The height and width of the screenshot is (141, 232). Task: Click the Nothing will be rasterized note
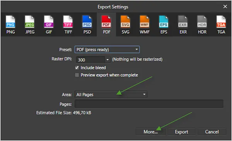click(137, 59)
